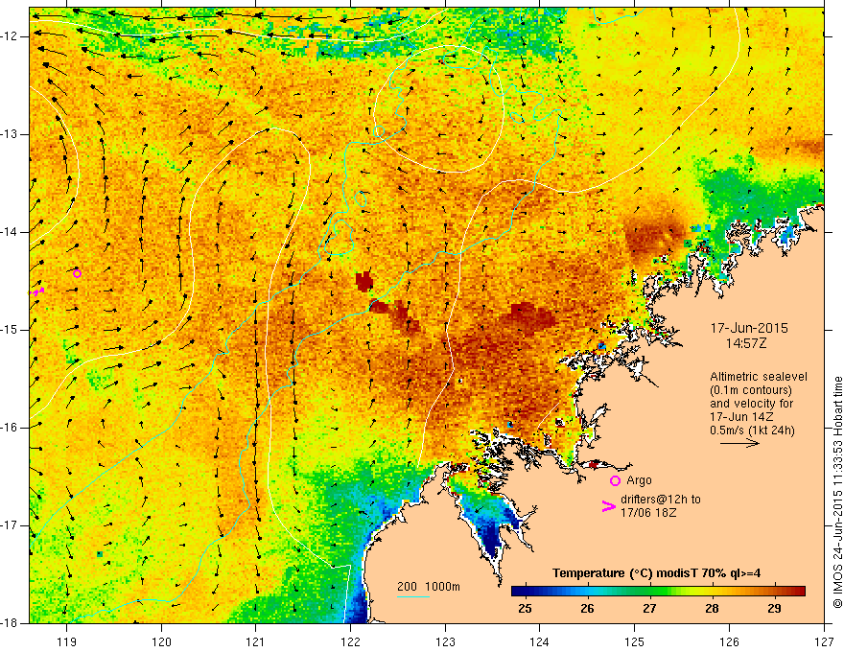Click longitude axis label 120
Image resolution: width=844 pixels, height=652 pixels.
(x=161, y=641)
